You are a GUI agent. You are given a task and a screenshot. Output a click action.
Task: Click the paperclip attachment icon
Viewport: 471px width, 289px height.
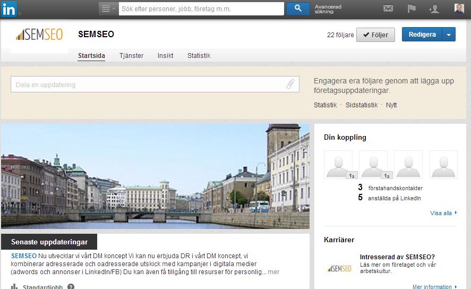coord(290,84)
